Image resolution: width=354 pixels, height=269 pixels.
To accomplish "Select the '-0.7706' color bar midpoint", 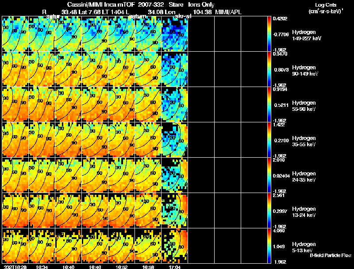I will coord(281,34).
